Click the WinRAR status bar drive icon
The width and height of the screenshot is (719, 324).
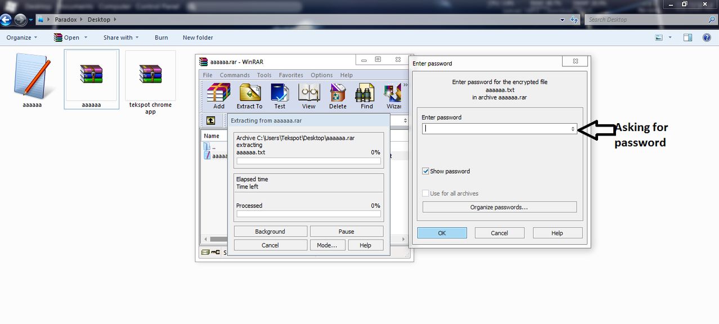(205, 253)
